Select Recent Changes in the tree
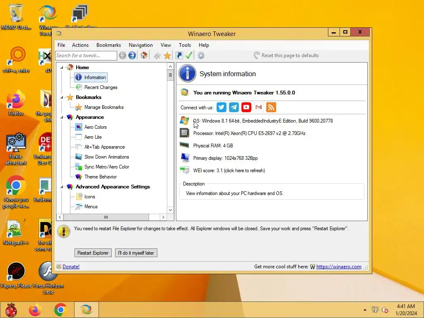424x318 pixels. click(101, 87)
